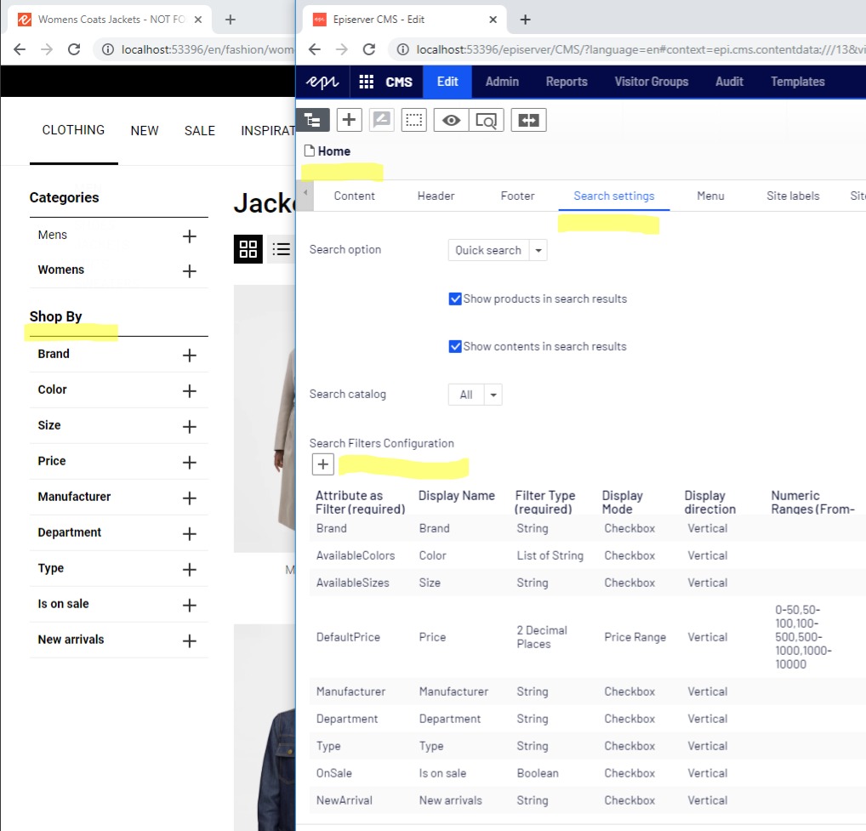Click the dotted-rectangle view settings icon
Screen dimensions: 866x831
click(413, 121)
